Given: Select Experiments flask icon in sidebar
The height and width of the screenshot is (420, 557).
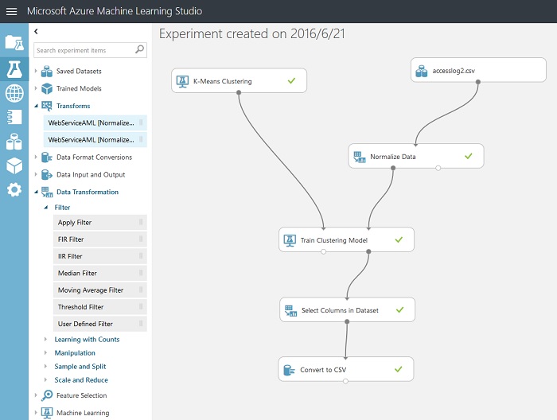Looking at the screenshot, I should pyautogui.click(x=14, y=69).
